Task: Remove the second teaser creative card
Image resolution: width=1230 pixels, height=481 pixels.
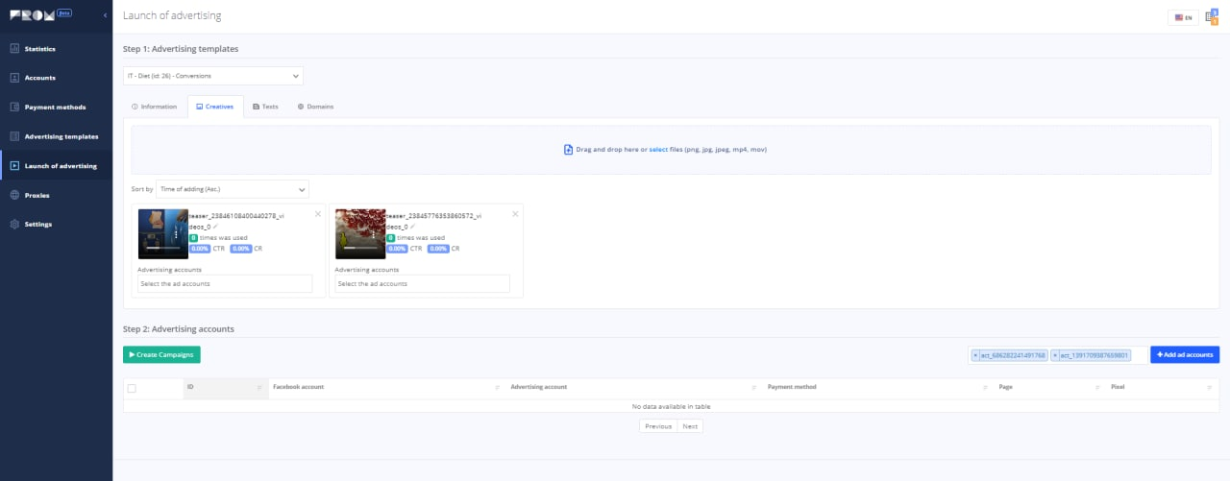Action: 515,214
